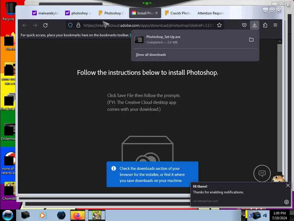Screen dimensions: 294x221
Task: Open the media player taskbar icon
Action: point(42,215)
